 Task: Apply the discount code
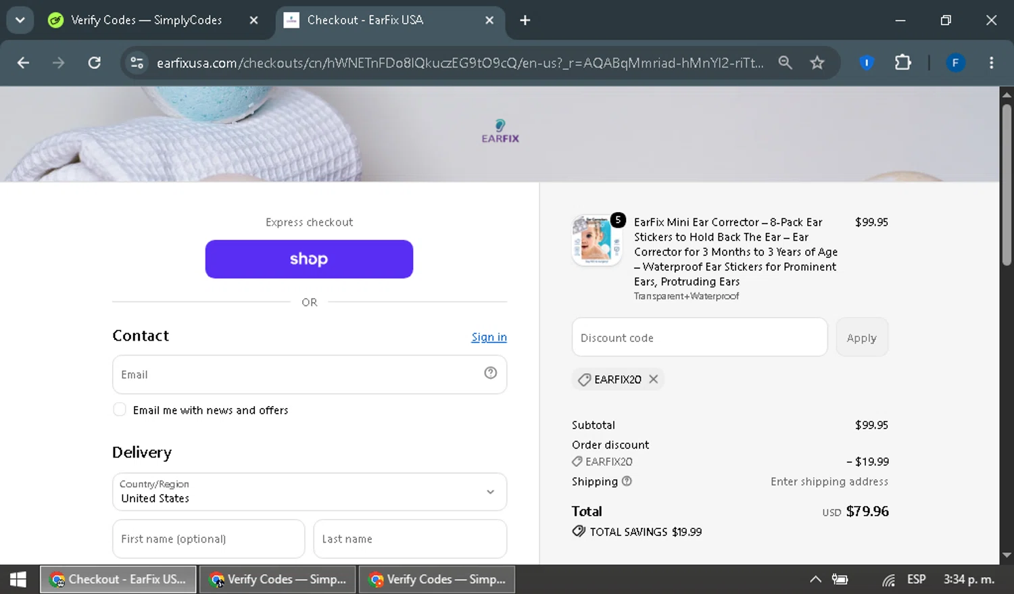(862, 337)
